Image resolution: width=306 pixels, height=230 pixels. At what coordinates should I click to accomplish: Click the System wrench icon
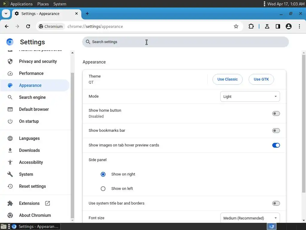point(10,174)
